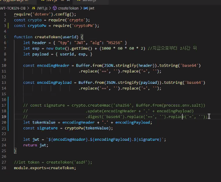The image size is (221, 182).
Task: Click the userid parameter on line 5
Action: click(x=69, y=37)
